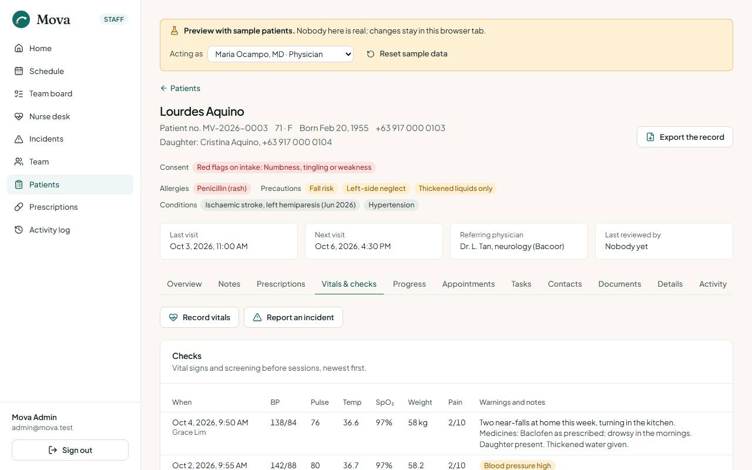The height and width of the screenshot is (470, 752).
Task: Click the Incidents warning triangle icon
Action: (19, 139)
